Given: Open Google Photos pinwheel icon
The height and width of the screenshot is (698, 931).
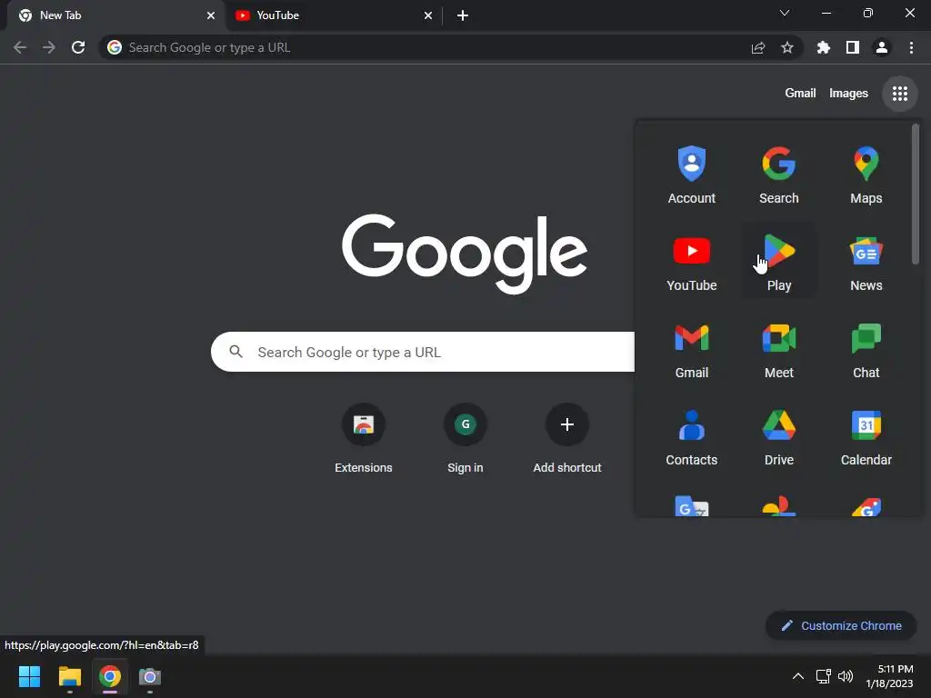Looking at the screenshot, I should [778, 505].
